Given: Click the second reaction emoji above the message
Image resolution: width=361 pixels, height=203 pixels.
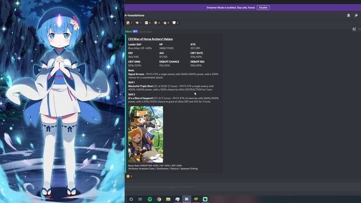Looking at the screenshot, I should (137, 23).
